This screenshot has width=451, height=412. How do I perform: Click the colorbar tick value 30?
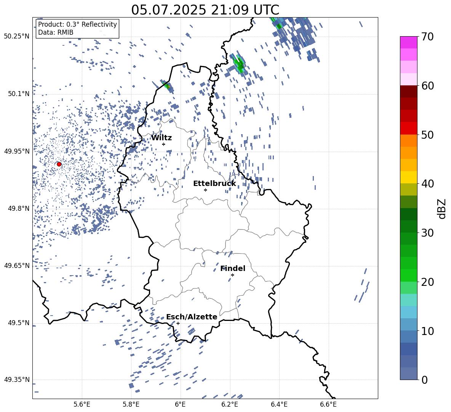pos(427,233)
